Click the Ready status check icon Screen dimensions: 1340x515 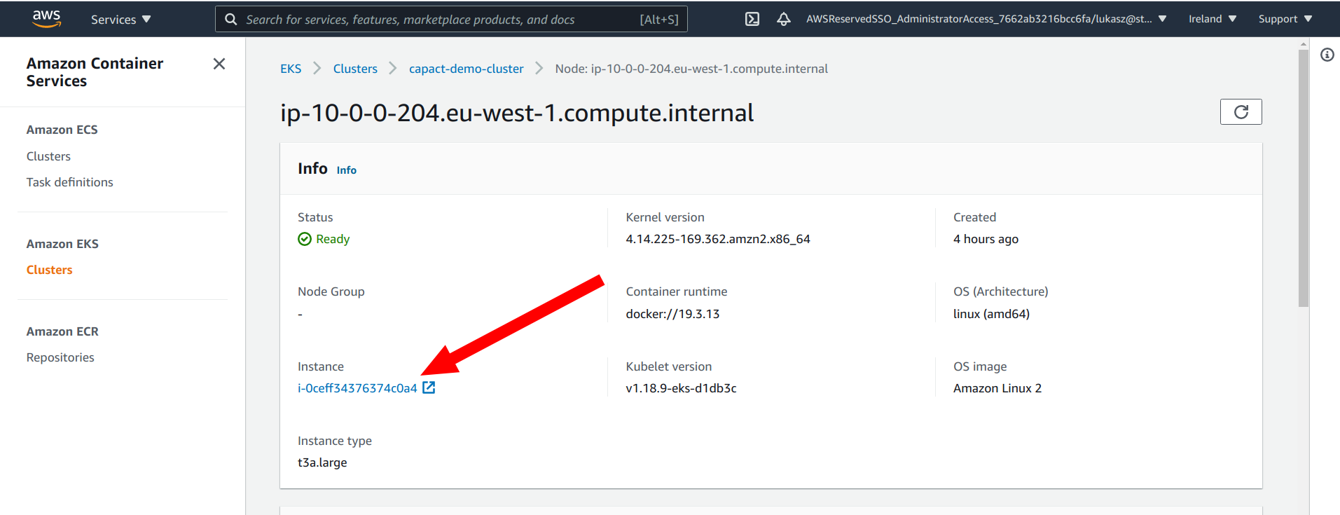[305, 239]
